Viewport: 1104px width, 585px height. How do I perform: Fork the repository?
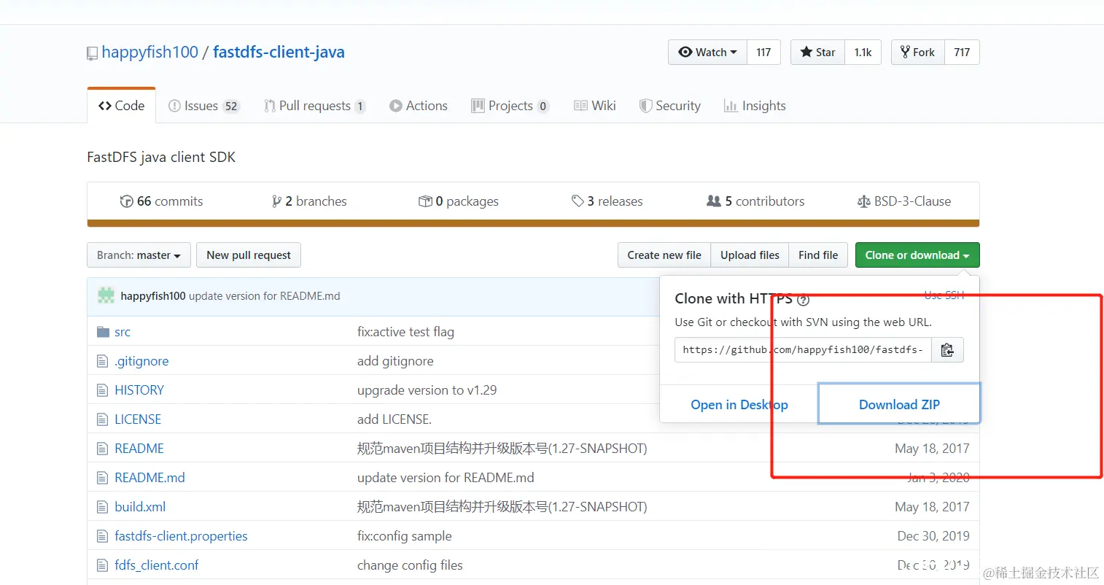[918, 53]
